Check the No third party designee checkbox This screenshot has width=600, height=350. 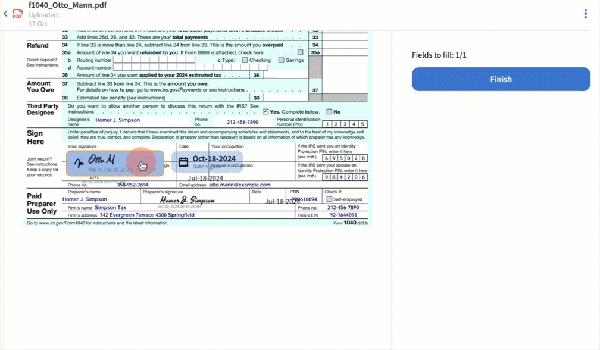click(329, 111)
